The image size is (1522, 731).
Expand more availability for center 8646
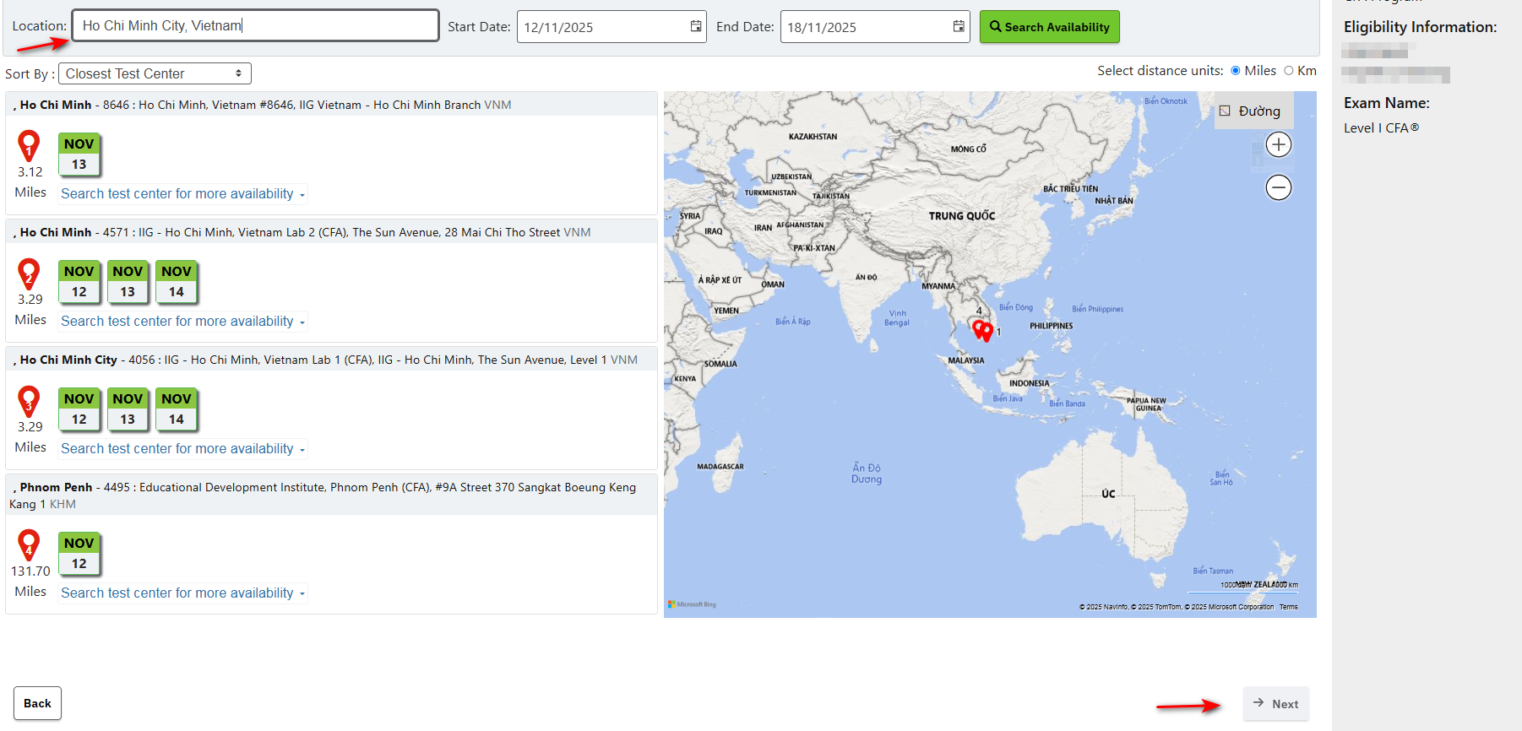182,194
